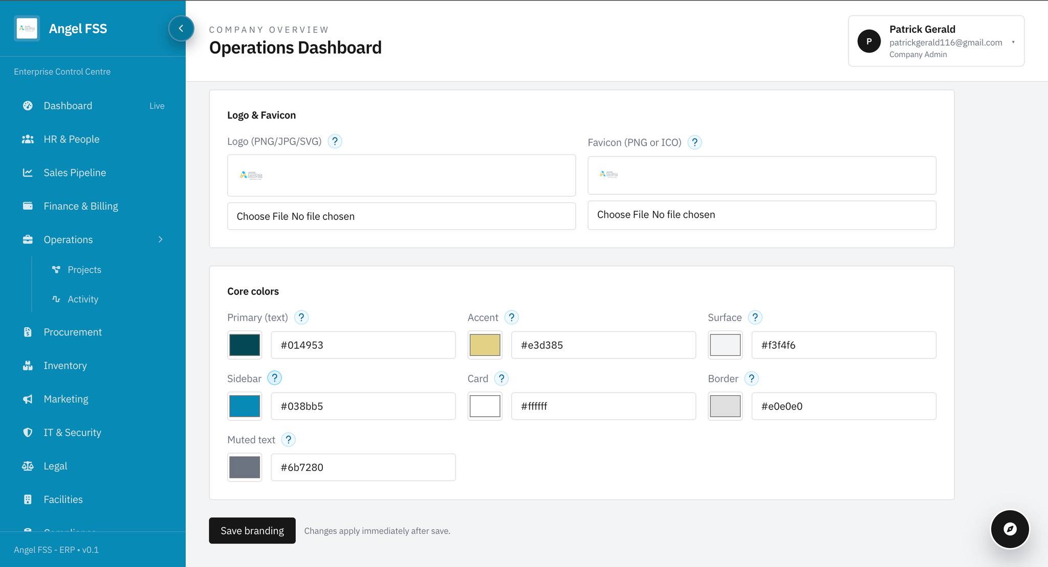Click the Sidebar hex value field

(x=363, y=406)
